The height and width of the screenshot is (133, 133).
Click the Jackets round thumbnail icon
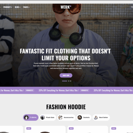(x=79, y=118)
